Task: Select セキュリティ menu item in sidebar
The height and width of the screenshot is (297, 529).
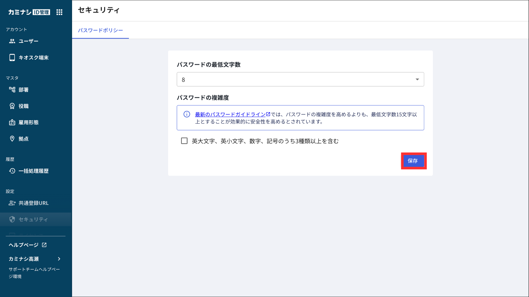Action: [36, 219]
